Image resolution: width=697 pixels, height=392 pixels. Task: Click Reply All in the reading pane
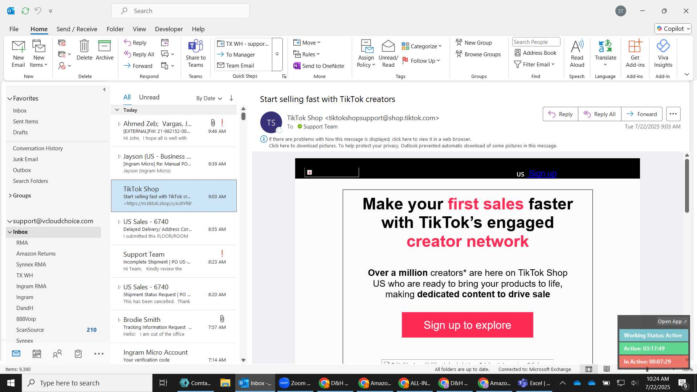(599, 114)
